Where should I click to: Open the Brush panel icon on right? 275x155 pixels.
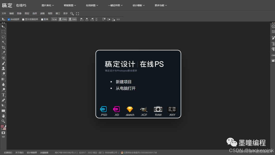coord(273,38)
